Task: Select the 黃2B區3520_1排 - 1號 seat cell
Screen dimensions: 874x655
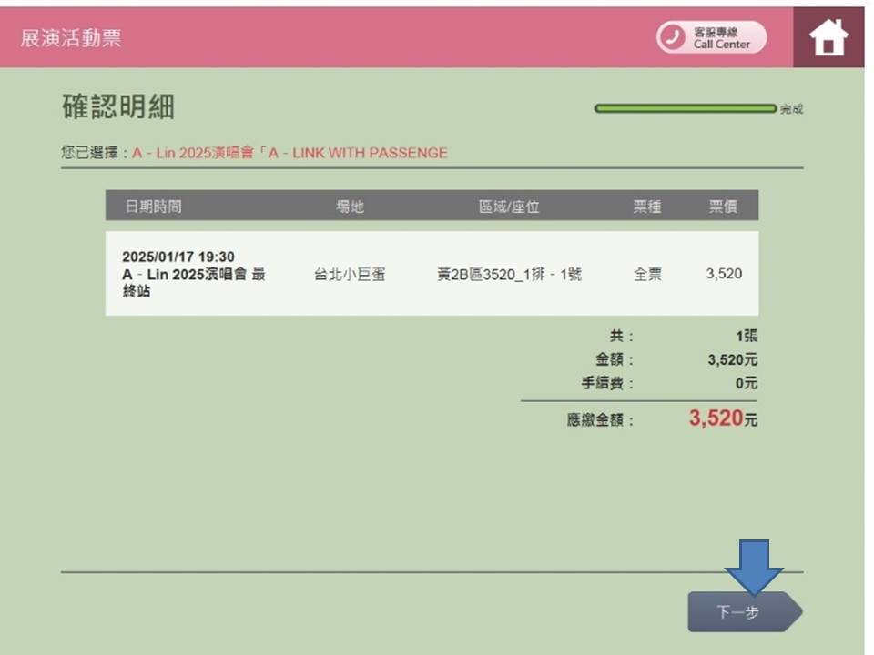Action: coord(509,274)
